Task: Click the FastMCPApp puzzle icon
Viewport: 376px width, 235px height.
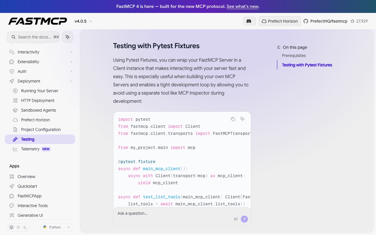Action: [12, 196]
